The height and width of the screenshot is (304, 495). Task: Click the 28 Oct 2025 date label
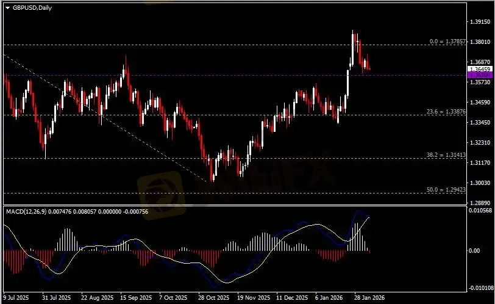[214, 298]
